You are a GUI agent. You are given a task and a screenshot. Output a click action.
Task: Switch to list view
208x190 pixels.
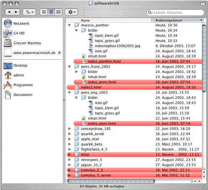pyautogui.click(x=51, y=12)
